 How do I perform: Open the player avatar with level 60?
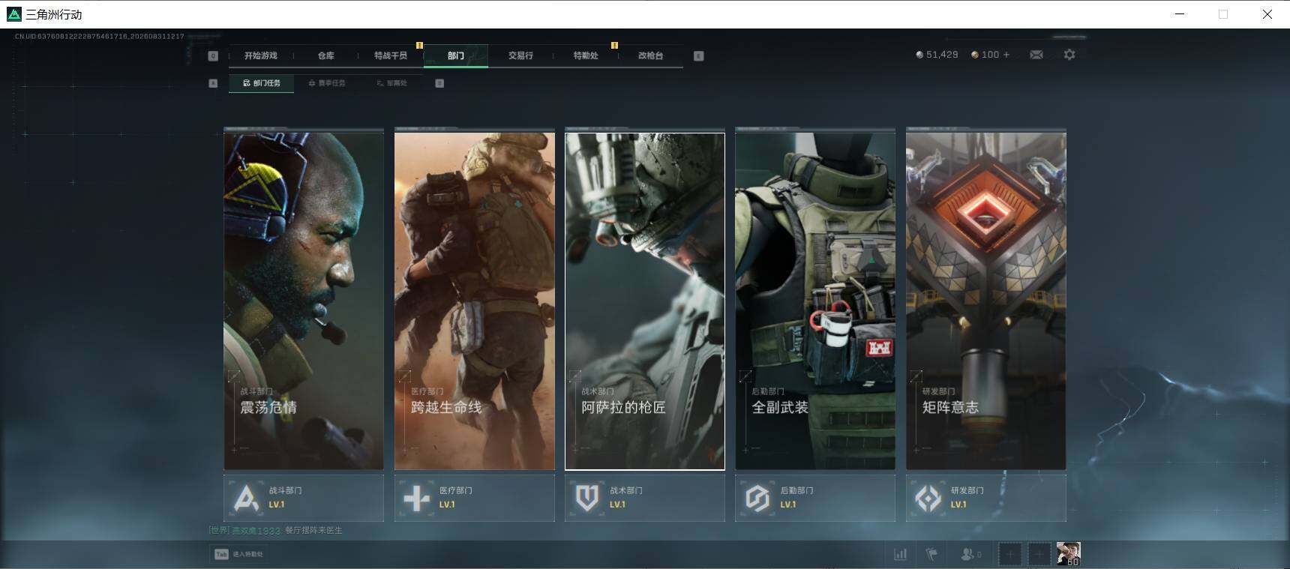tap(1069, 554)
